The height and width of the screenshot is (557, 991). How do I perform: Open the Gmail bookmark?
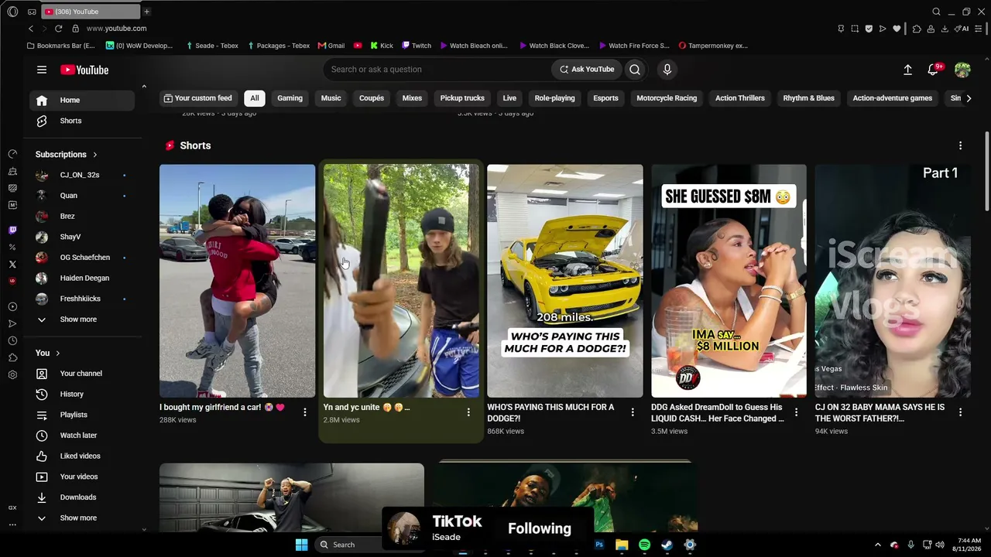(x=331, y=46)
